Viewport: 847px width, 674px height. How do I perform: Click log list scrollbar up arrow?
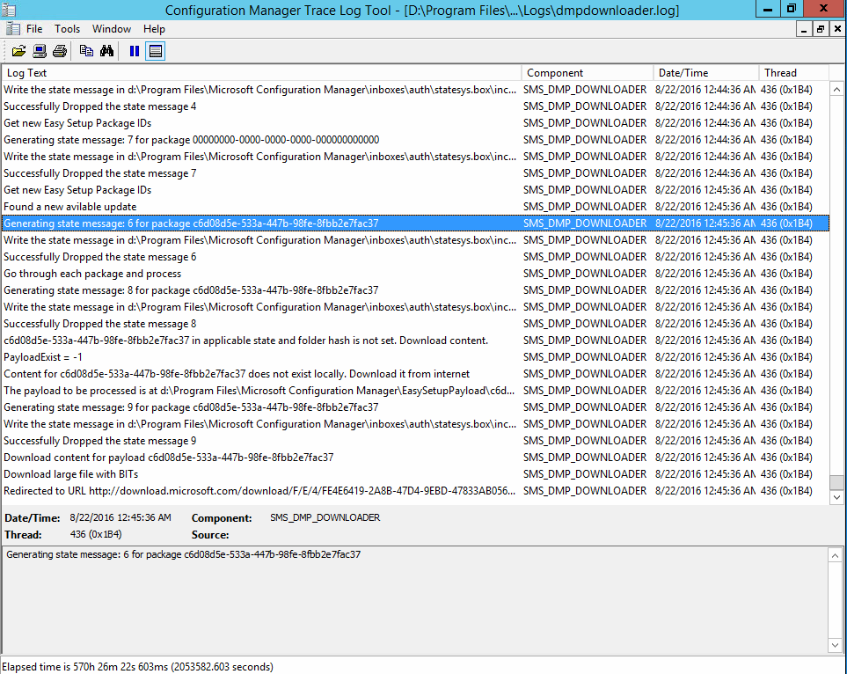[x=836, y=90]
